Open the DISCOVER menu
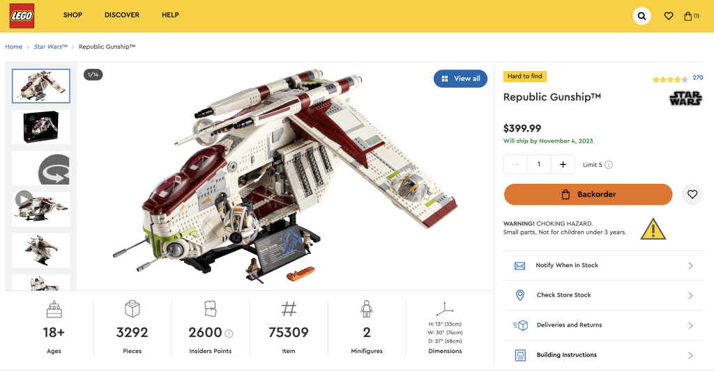714x371 pixels. pos(122,15)
